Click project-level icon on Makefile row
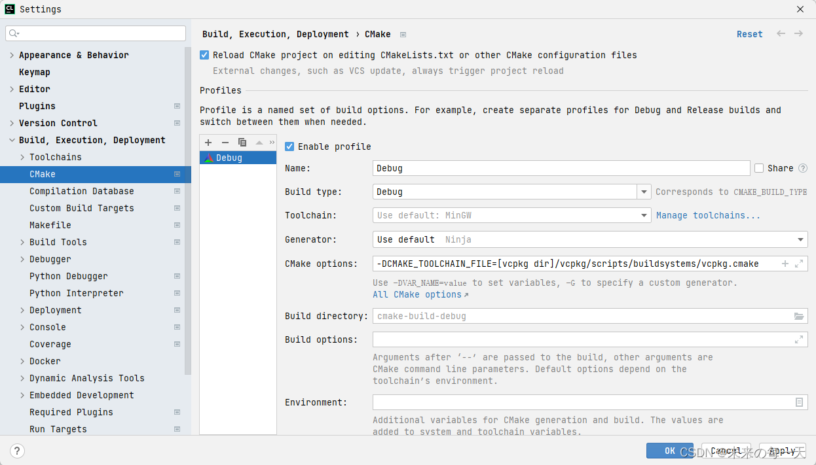The width and height of the screenshot is (816, 465). tap(177, 225)
